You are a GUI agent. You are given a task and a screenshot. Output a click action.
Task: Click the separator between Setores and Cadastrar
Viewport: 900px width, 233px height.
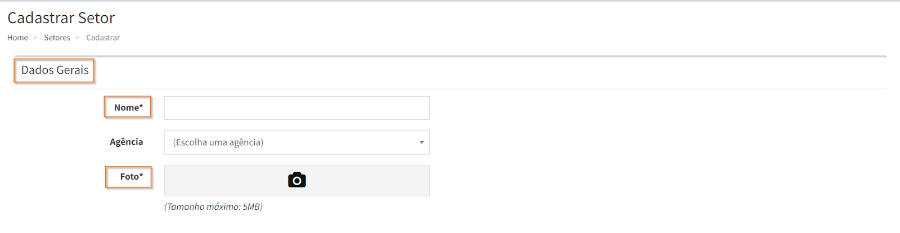click(x=78, y=38)
